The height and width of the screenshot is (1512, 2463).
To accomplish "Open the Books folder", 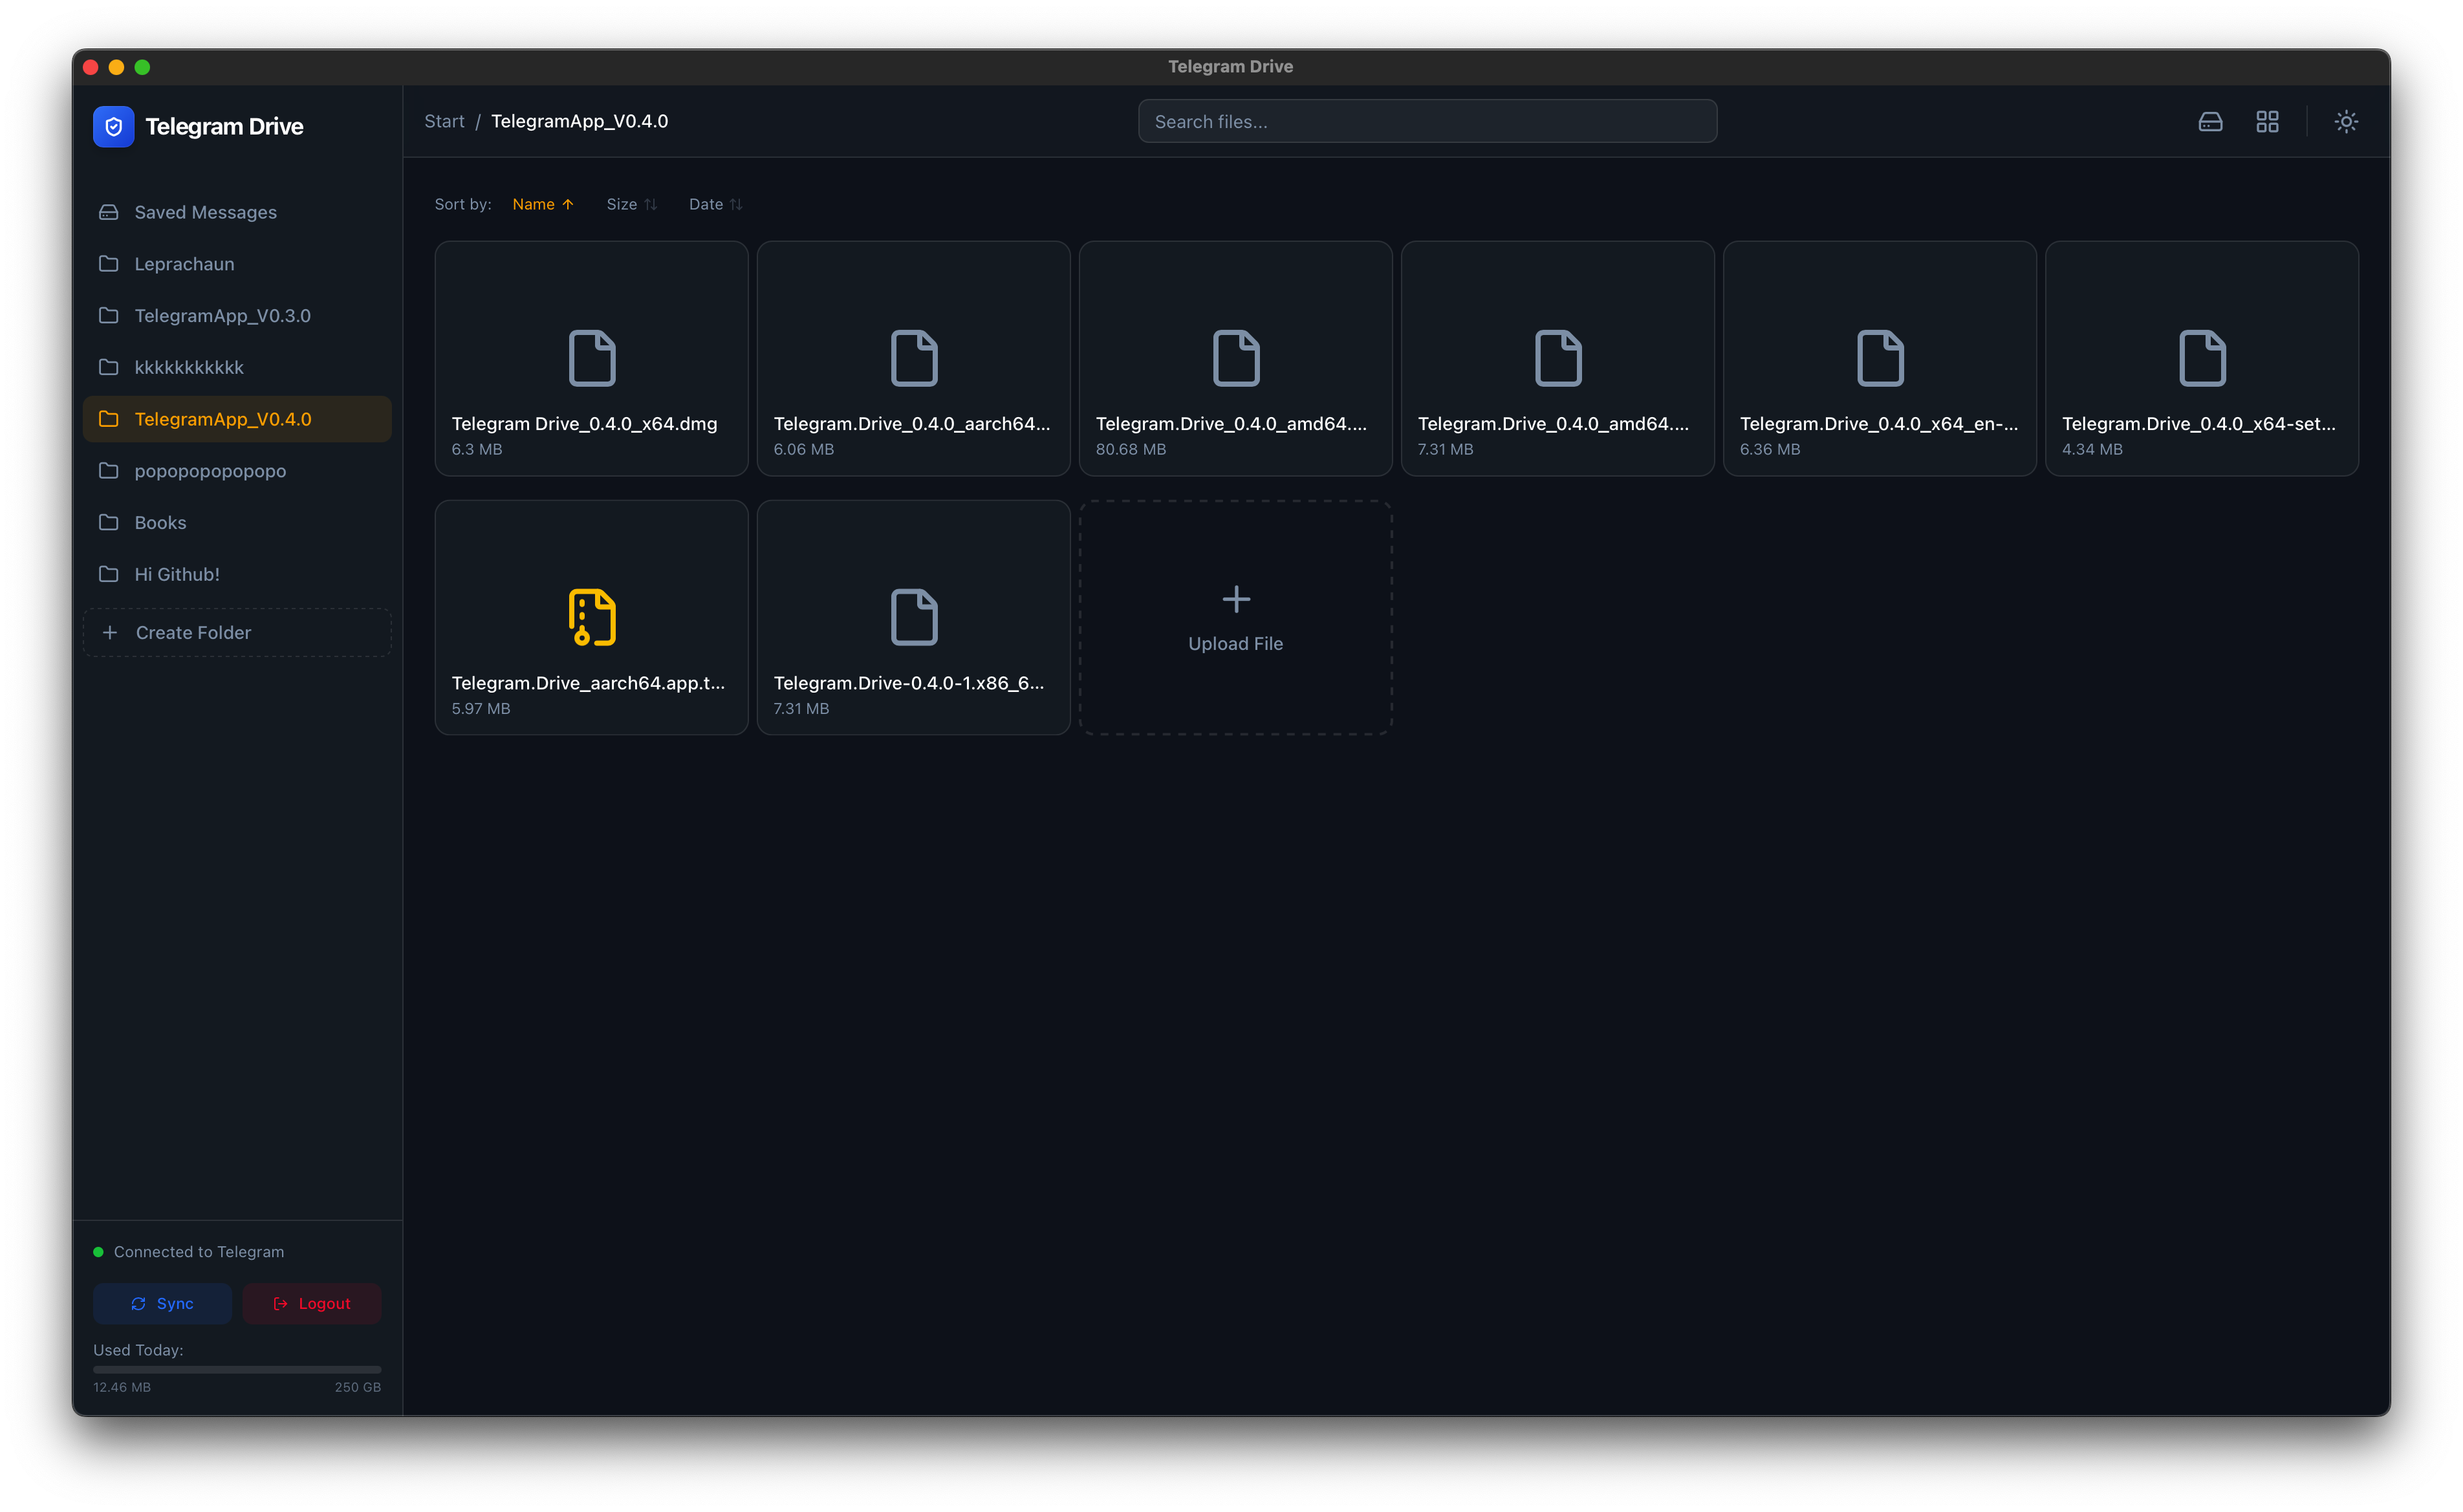I will (x=160, y=522).
